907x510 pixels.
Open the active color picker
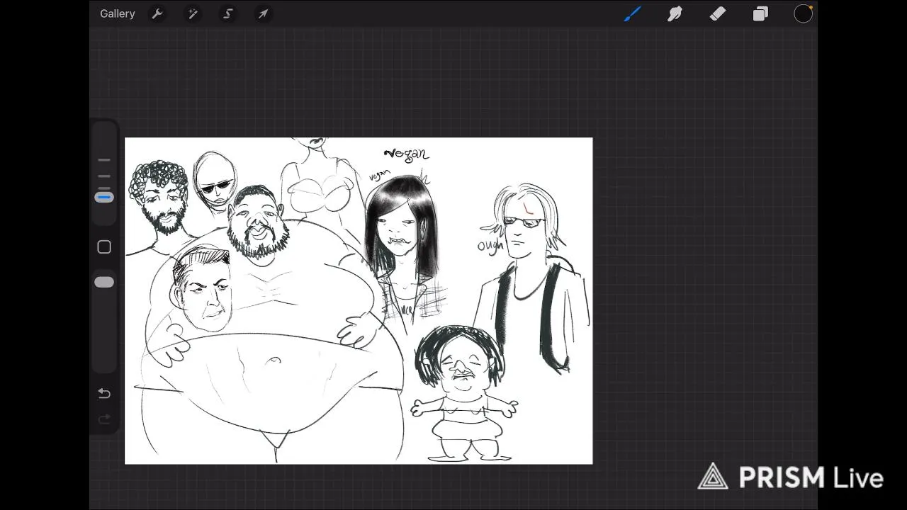(803, 13)
